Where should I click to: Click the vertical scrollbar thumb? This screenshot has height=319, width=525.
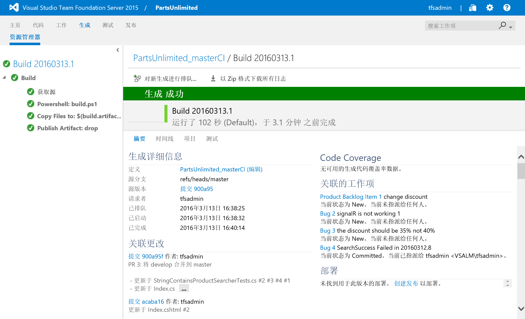pos(521,171)
